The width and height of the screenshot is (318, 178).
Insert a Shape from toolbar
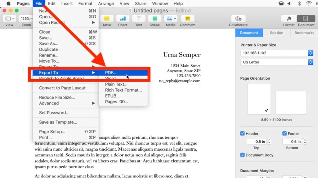pos(154,18)
